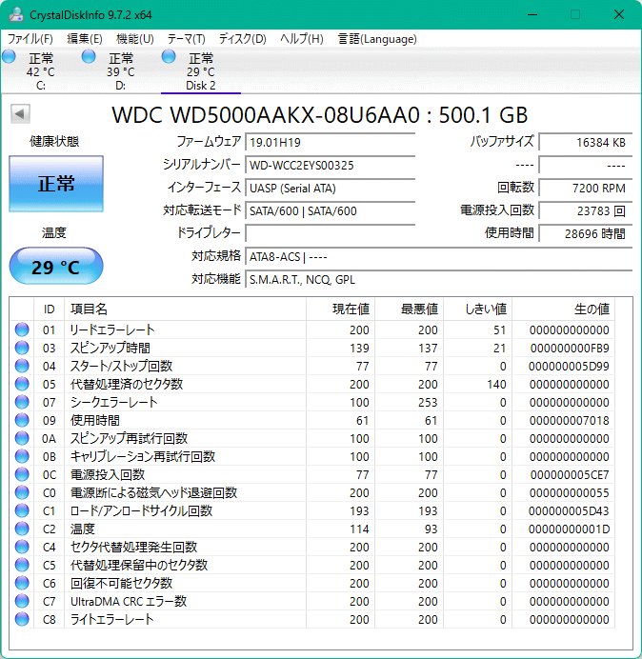Open the ディスク(D) menu
642x659 pixels.
[x=243, y=39]
